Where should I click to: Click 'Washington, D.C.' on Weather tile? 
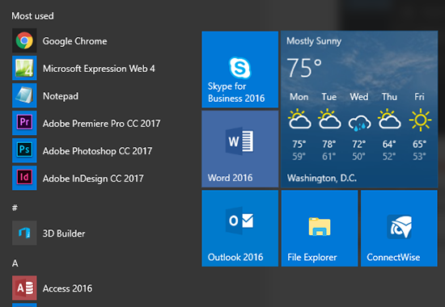coord(322,178)
